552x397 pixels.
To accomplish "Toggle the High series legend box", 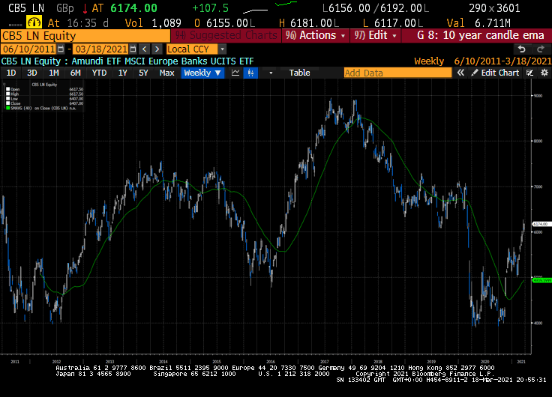I will click(x=7, y=94).
